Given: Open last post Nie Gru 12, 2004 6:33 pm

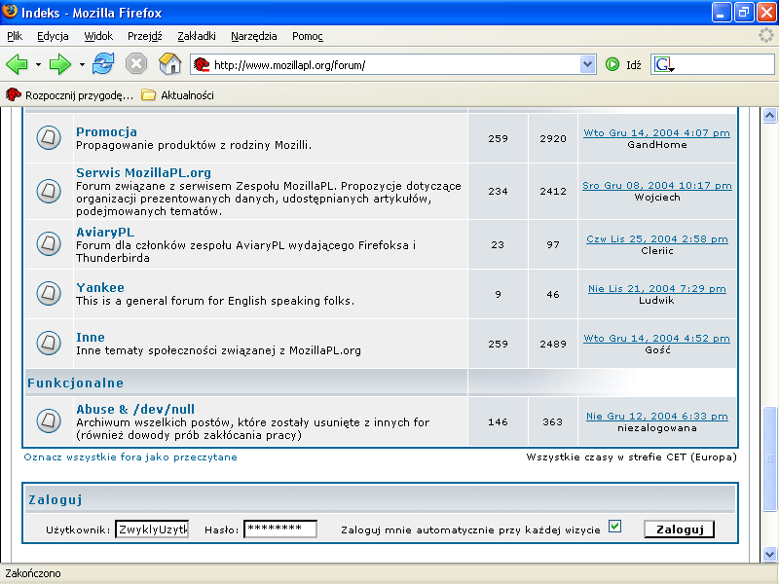Looking at the screenshot, I should pos(656,417).
